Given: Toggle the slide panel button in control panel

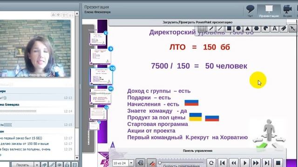Looking at the screenshot, I should click(141, 163).
